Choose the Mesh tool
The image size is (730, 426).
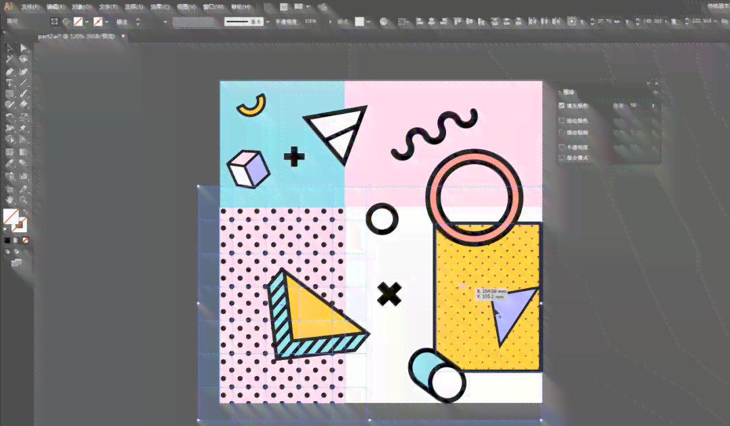click(9, 152)
